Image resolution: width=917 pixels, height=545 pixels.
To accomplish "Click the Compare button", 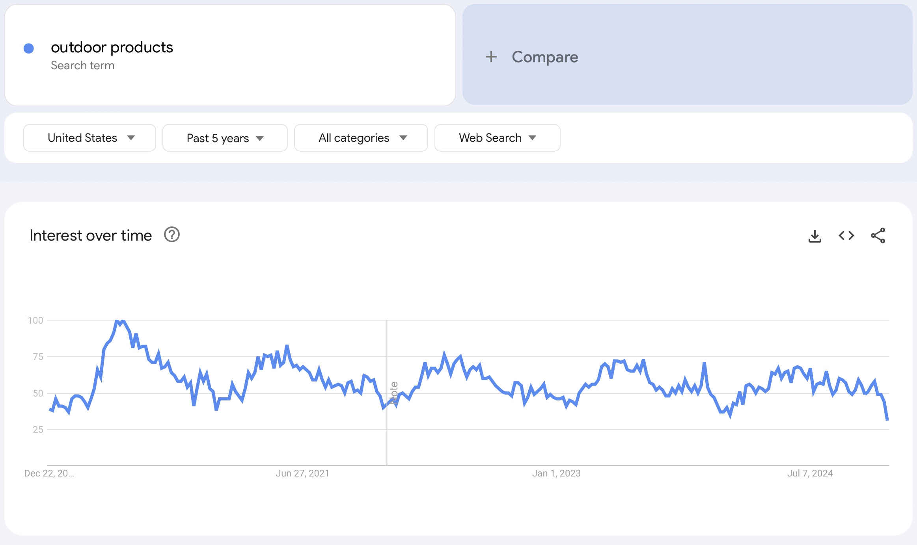I will click(544, 57).
